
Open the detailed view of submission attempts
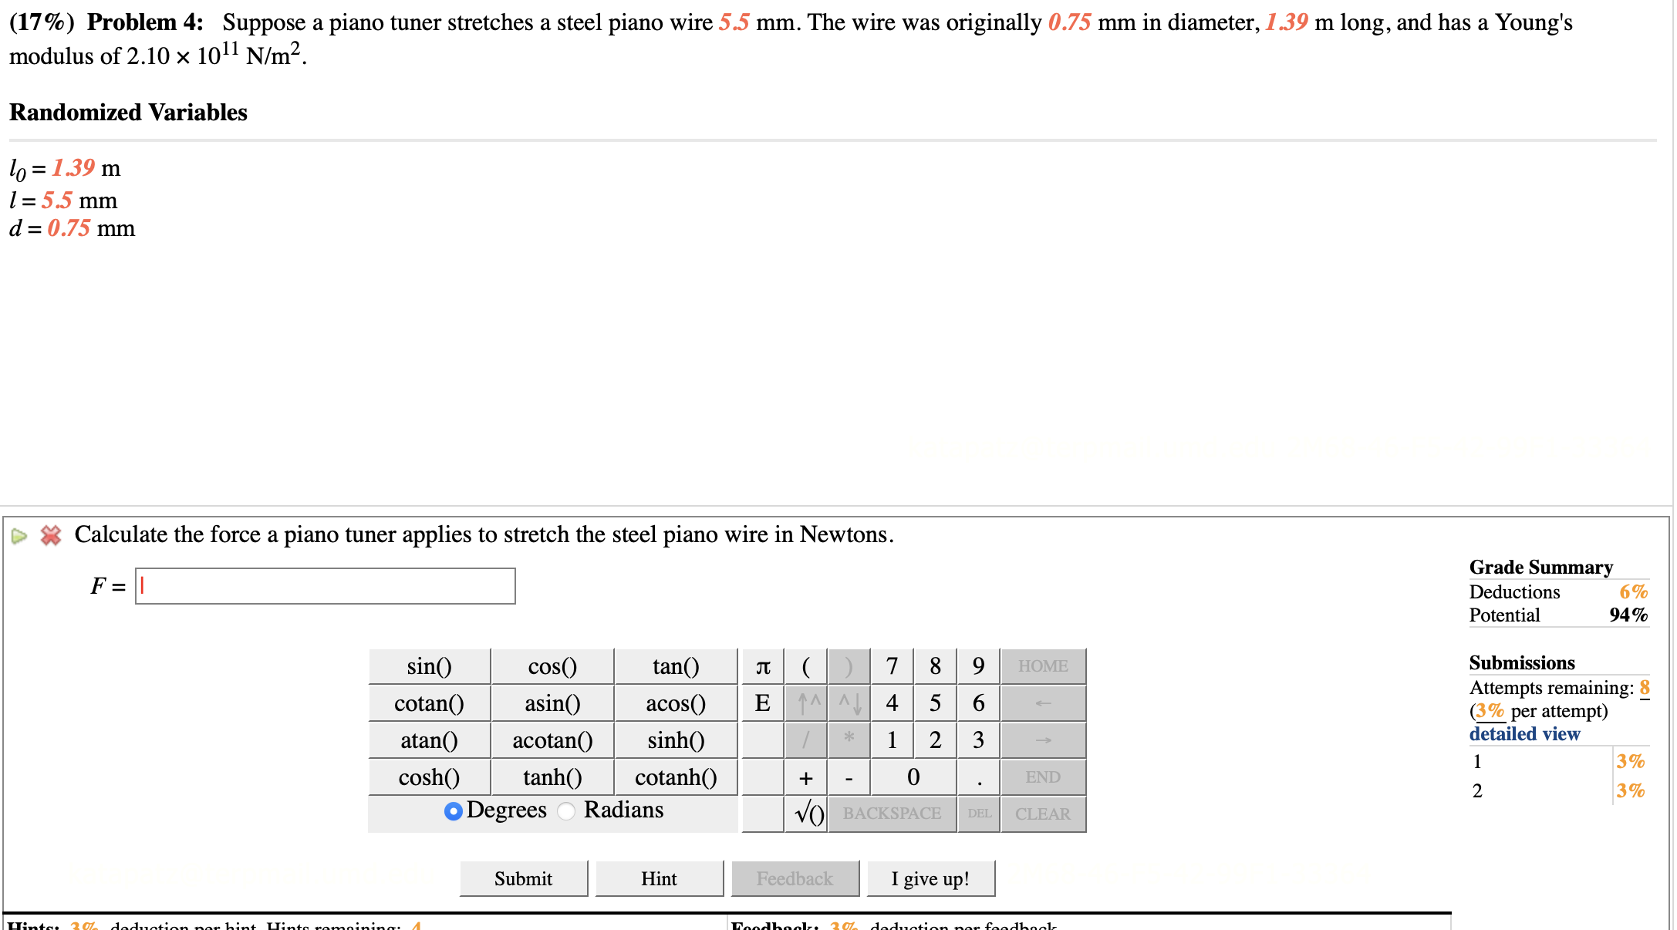(1523, 733)
